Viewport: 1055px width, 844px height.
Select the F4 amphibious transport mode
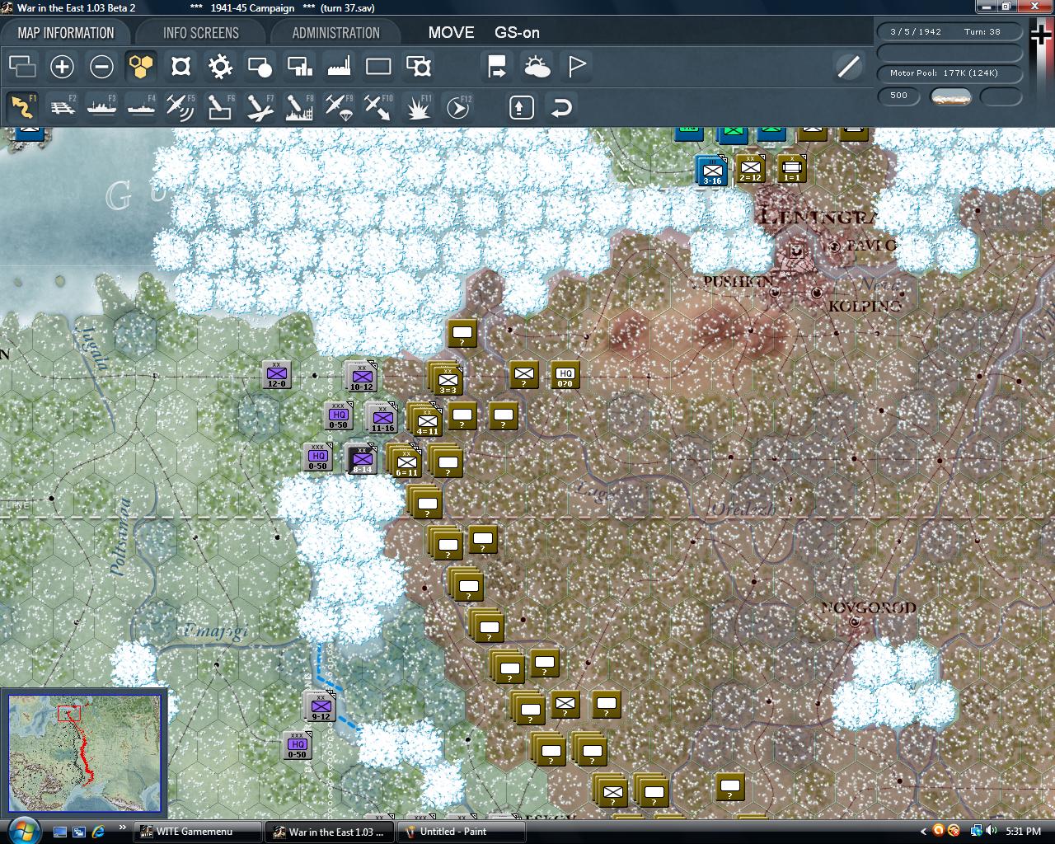click(x=141, y=107)
